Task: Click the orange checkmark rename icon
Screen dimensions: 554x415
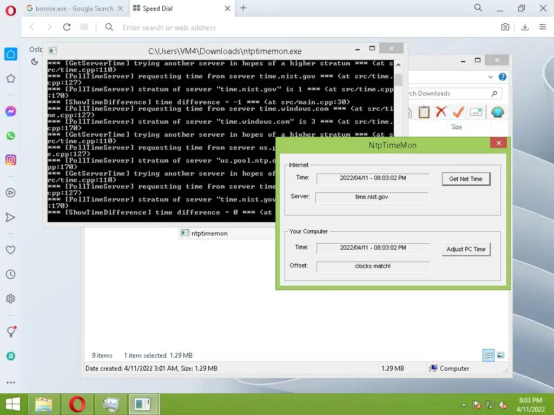Action: [458, 112]
